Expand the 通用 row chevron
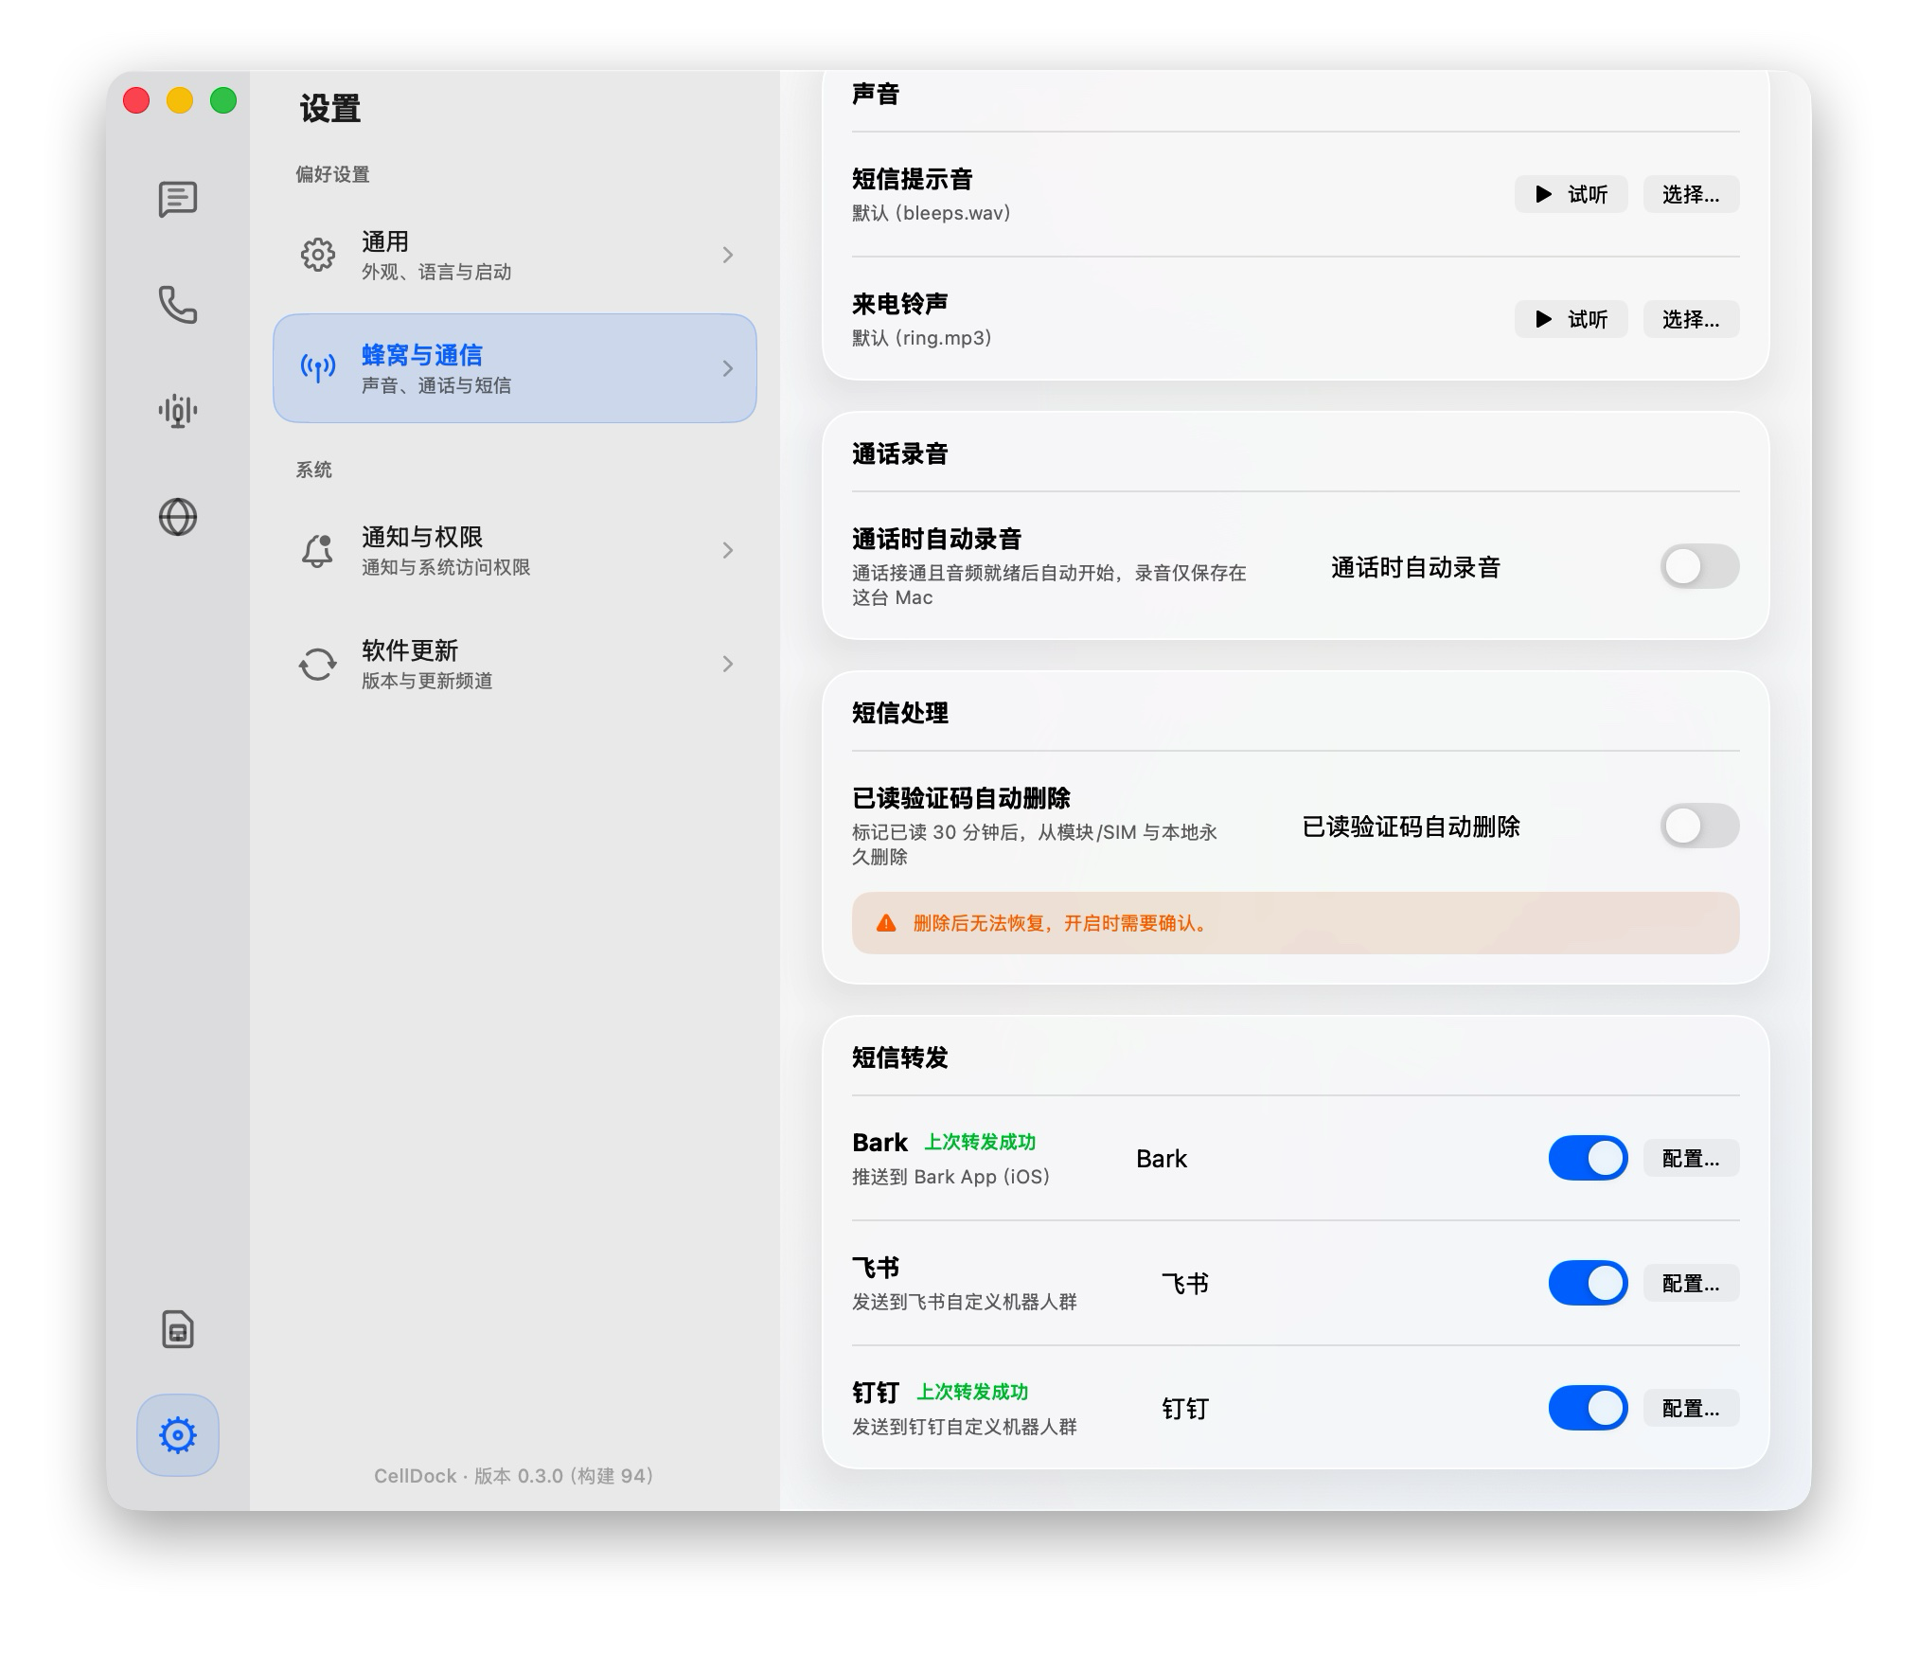This screenshot has width=1918, height=1653. click(x=727, y=255)
